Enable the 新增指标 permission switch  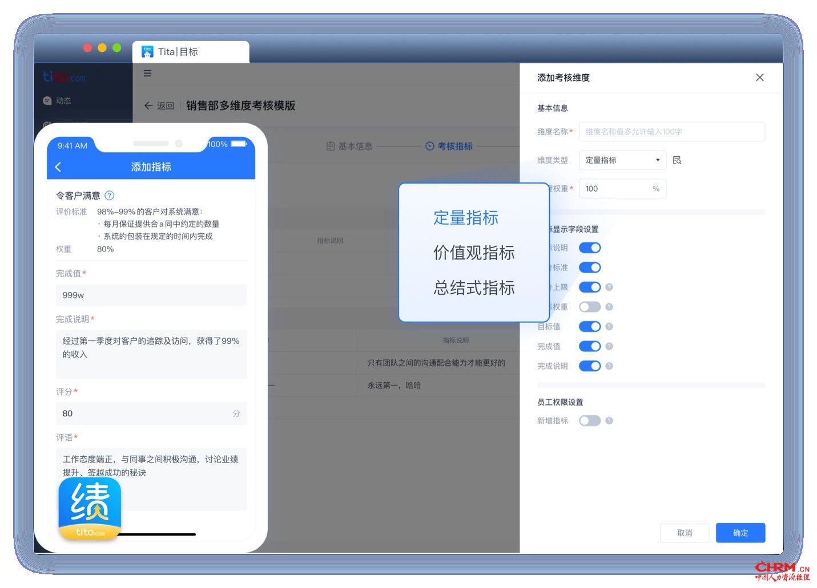point(590,421)
